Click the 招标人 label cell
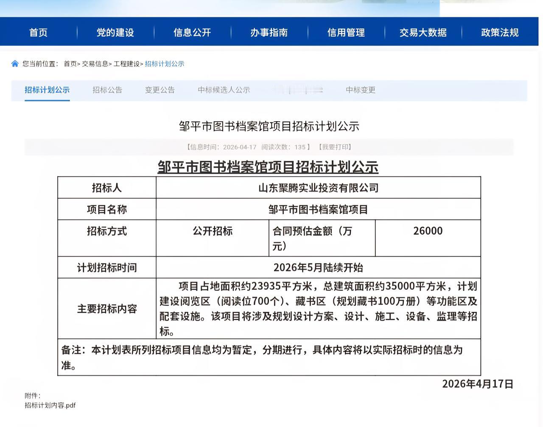543x427 pixels. (x=107, y=188)
